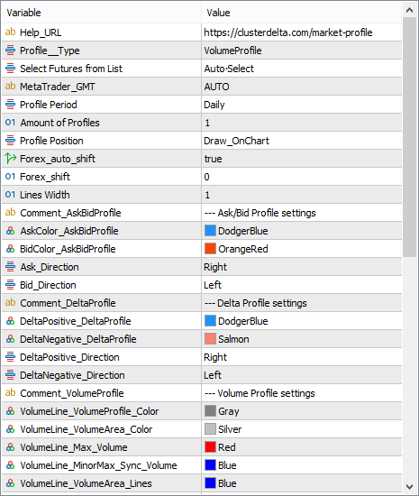Click the integer icon beside Lines Width
This screenshot has width=419, height=496.
(x=10, y=195)
